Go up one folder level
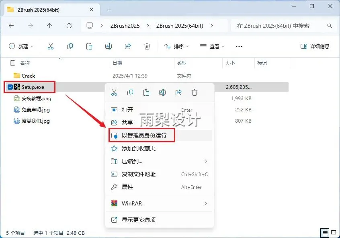 pos(50,26)
